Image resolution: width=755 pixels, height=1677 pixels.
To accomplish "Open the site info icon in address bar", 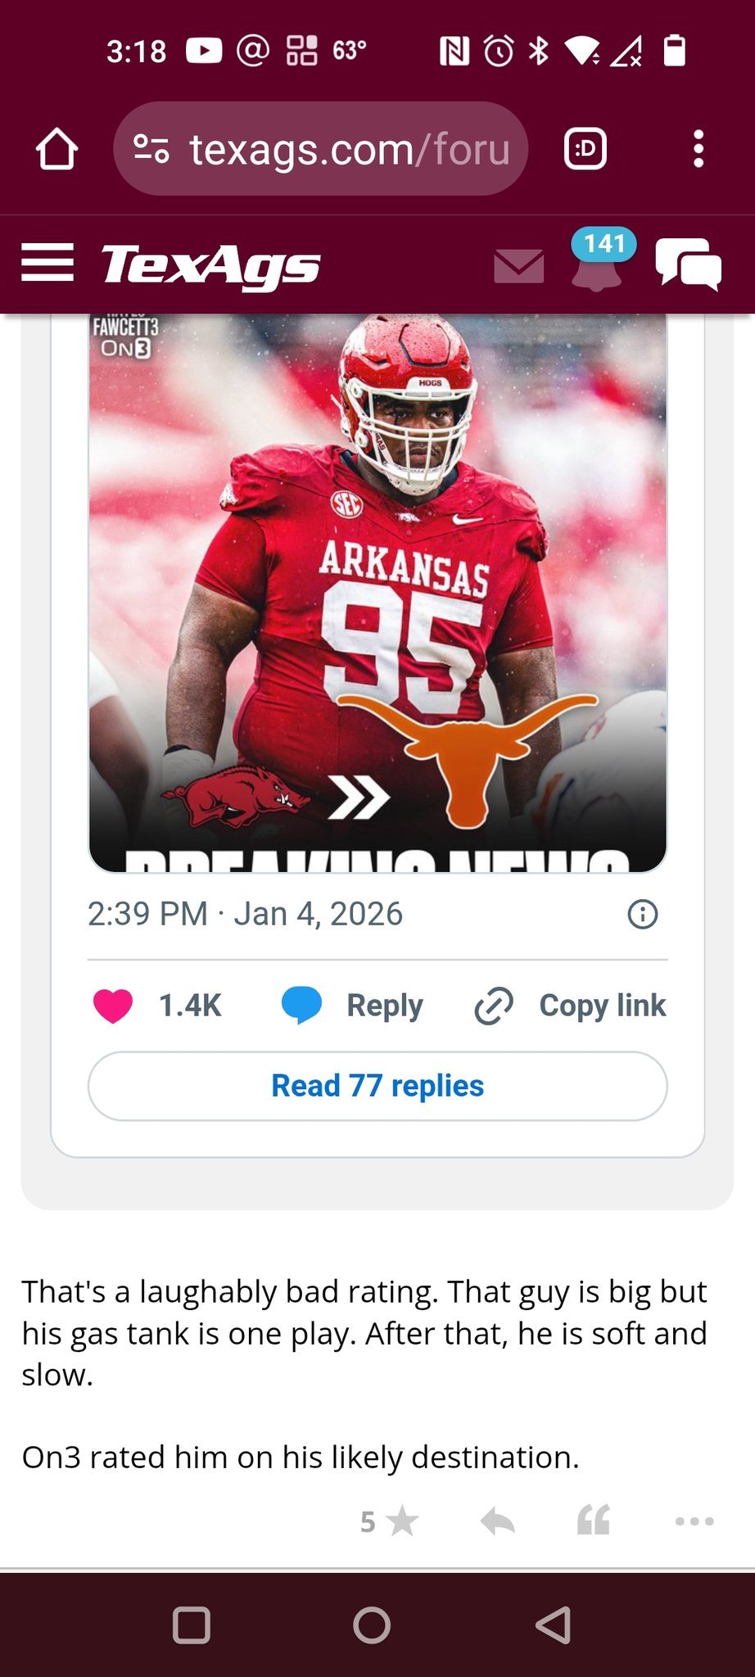I will (x=151, y=149).
